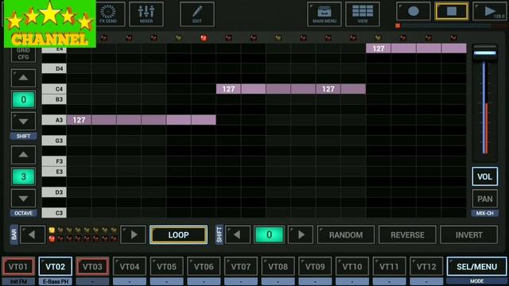Reverse the pattern with REVERSE
509x286 pixels.
[407, 235]
